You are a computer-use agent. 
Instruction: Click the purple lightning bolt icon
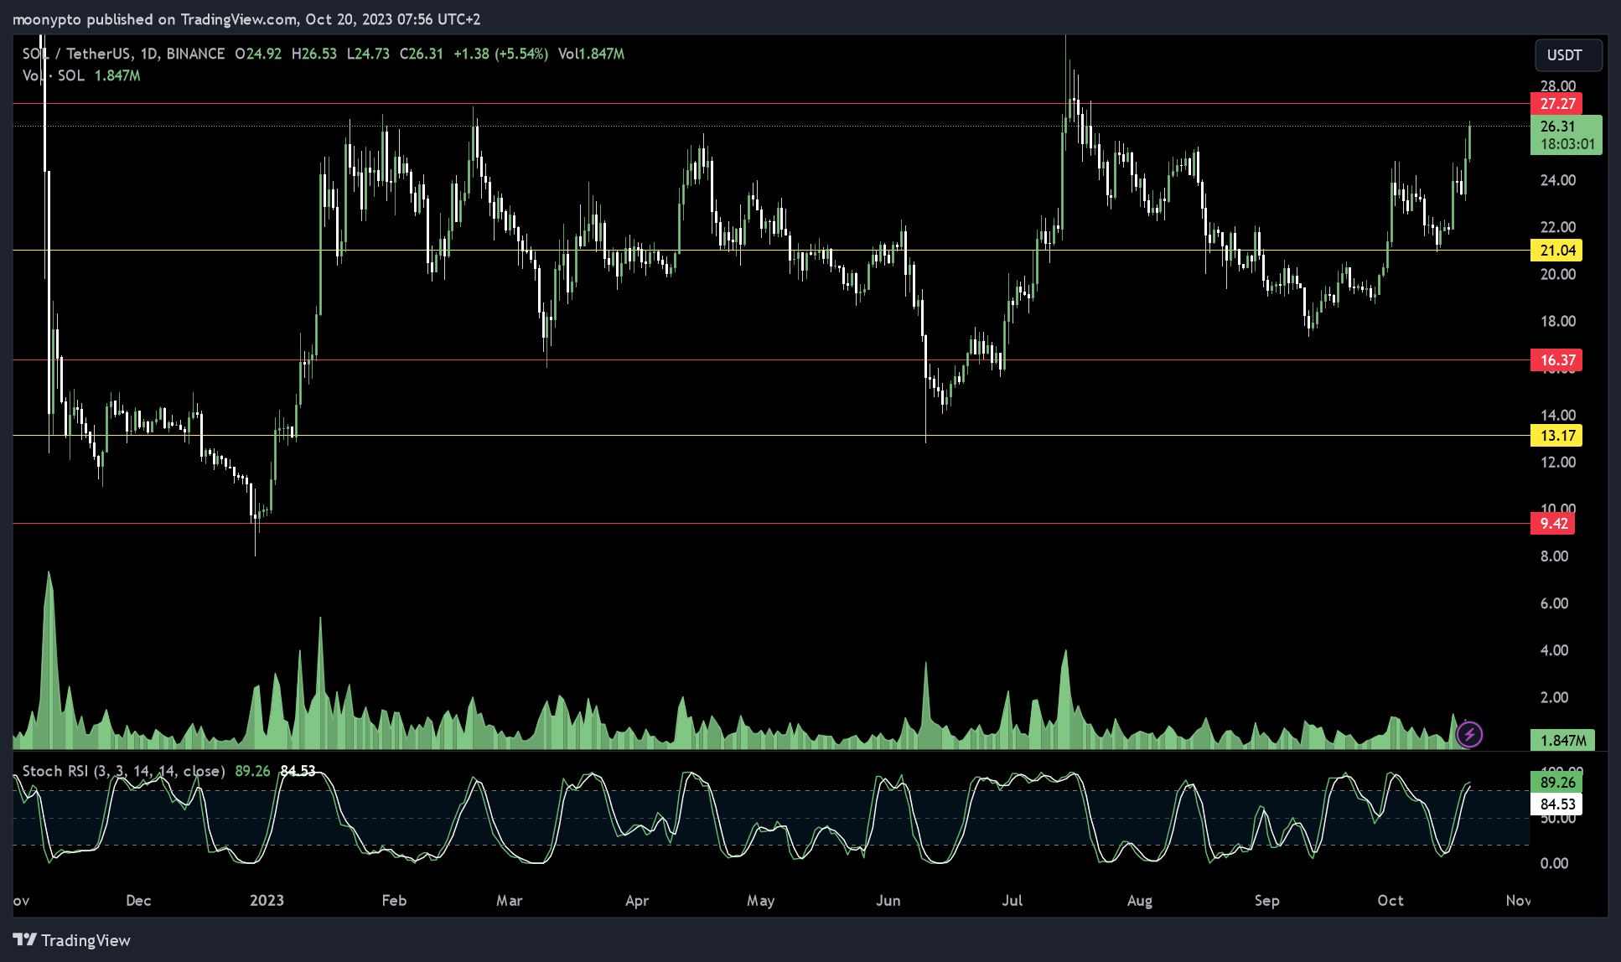[x=1469, y=735]
